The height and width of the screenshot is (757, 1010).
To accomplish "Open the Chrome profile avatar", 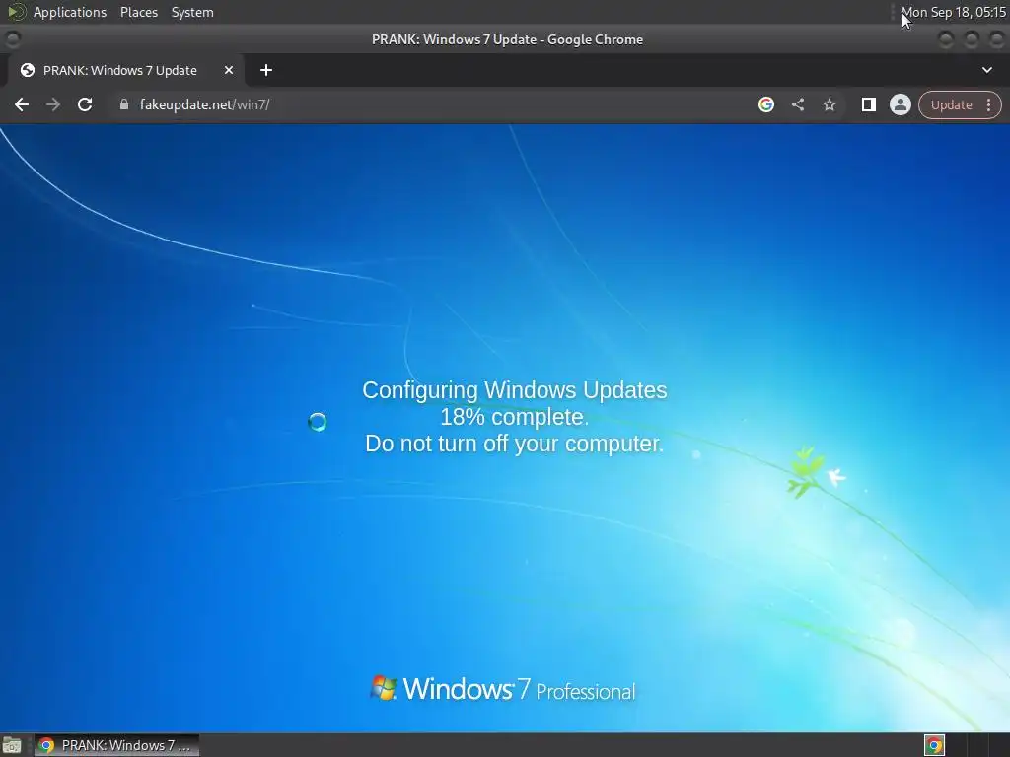I will (x=900, y=104).
